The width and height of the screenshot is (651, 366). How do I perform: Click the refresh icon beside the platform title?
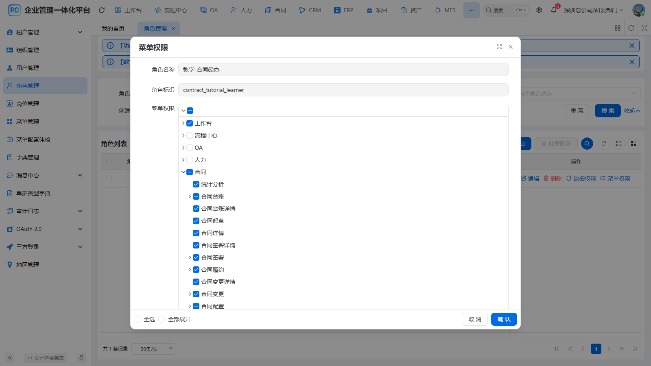pyautogui.click(x=102, y=10)
